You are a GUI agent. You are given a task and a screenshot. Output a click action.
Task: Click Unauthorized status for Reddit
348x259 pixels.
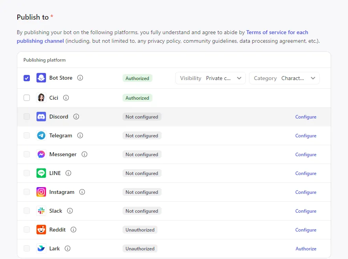click(x=140, y=230)
